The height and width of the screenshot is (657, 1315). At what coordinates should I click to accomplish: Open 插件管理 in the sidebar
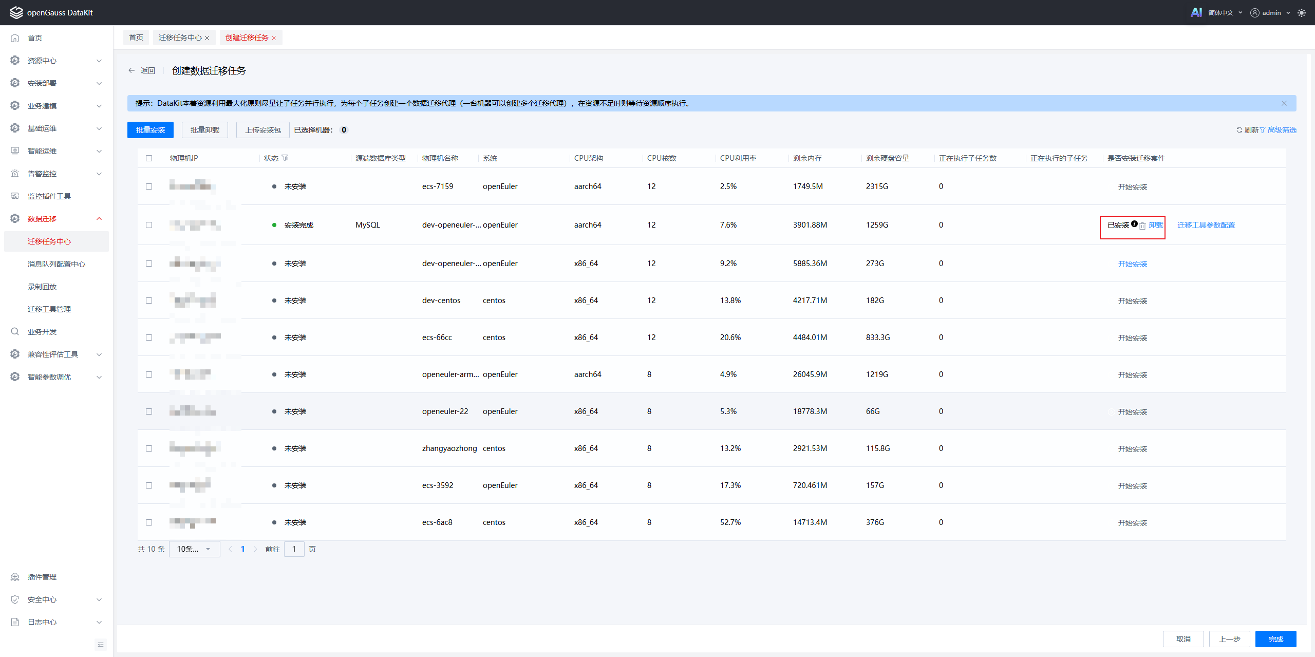(42, 577)
